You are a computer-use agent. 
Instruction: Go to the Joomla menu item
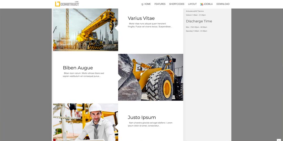208,4
